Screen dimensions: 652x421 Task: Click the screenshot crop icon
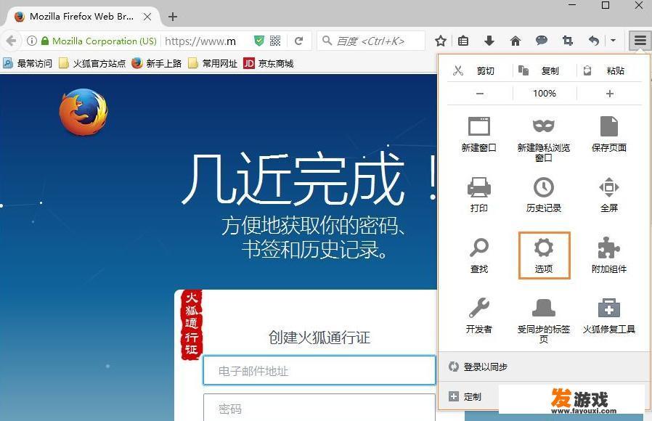568,41
